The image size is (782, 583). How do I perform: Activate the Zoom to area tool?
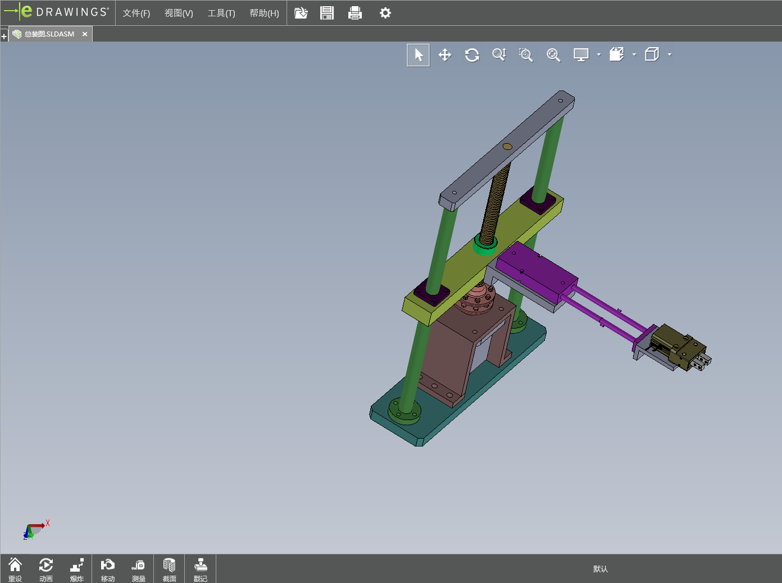point(526,55)
